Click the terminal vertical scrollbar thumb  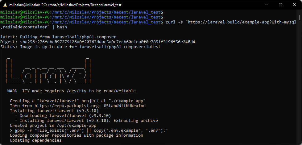click(x=300, y=18)
